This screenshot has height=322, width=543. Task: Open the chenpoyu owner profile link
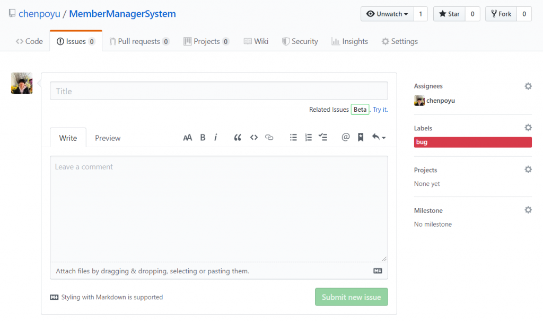click(39, 14)
